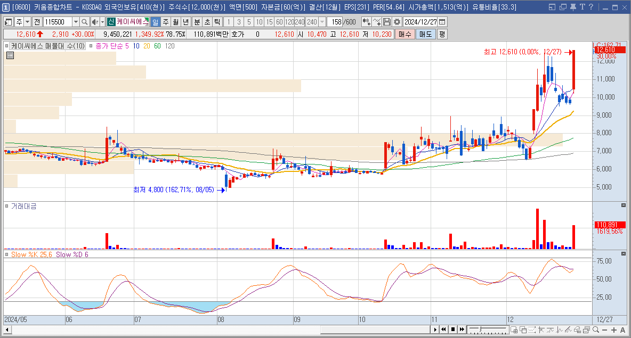
Task: Click the window layout icon in title bar
Action: click(x=552, y=7)
